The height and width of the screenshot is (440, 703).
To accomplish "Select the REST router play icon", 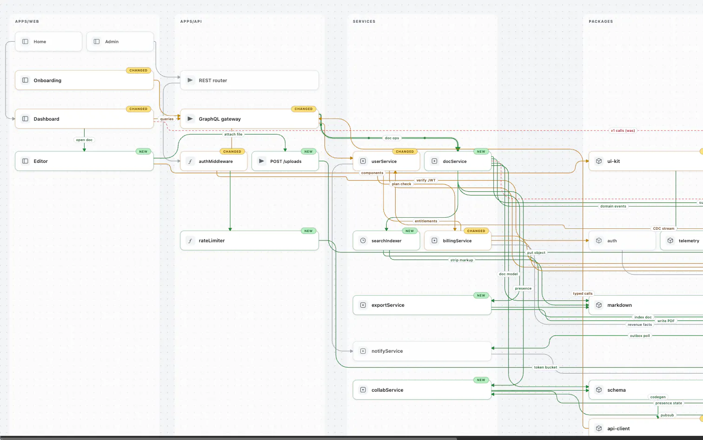I will (190, 80).
